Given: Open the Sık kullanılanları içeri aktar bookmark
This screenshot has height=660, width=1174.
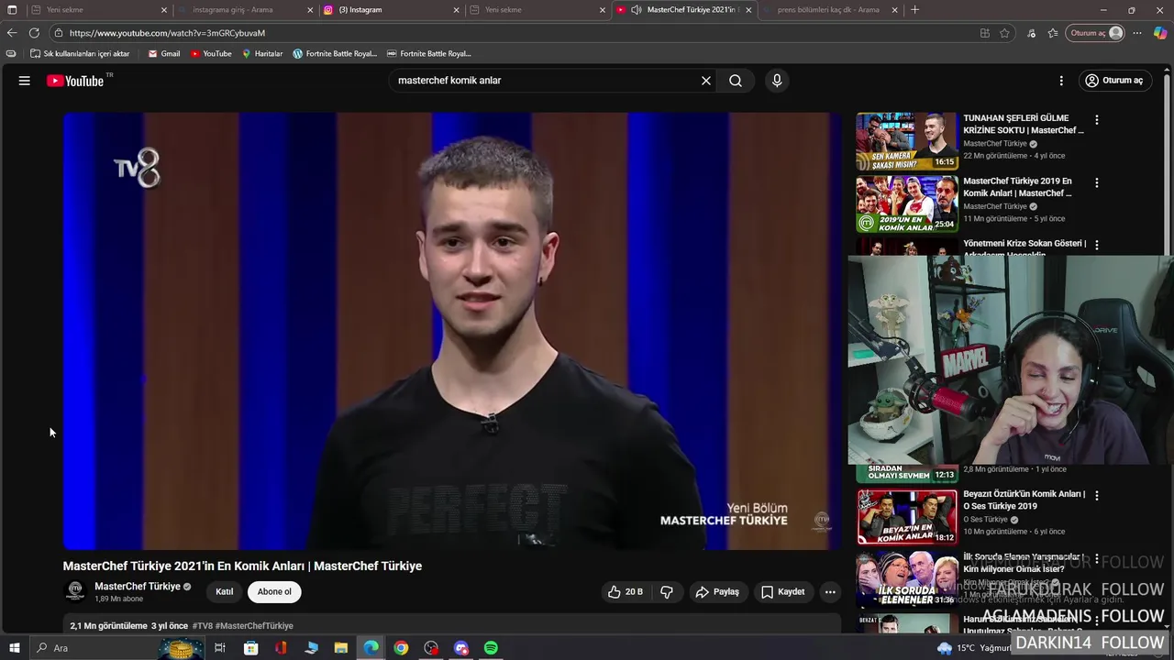Looking at the screenshot, I should (x=80, y=54).
